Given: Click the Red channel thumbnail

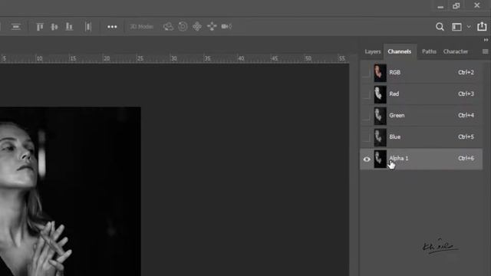Looking at the screenshot, I should coord(381,94).
